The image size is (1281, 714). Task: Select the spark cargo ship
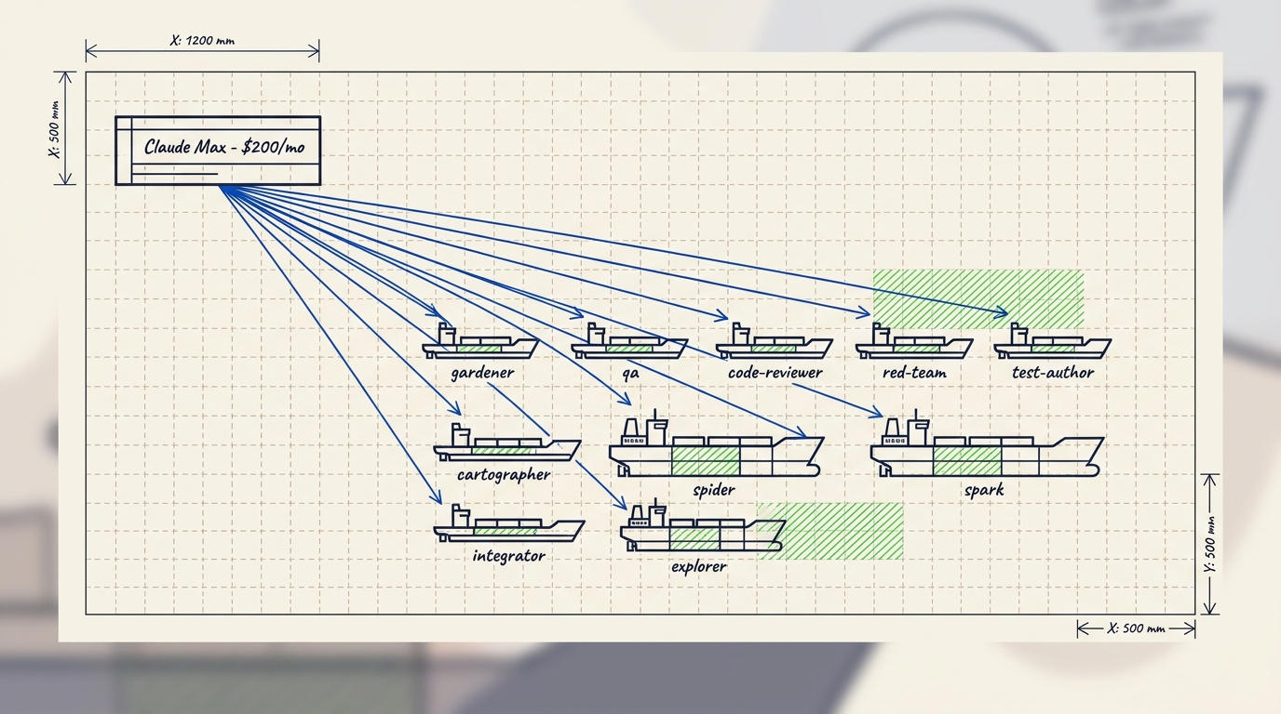click(x=987, y=444)
